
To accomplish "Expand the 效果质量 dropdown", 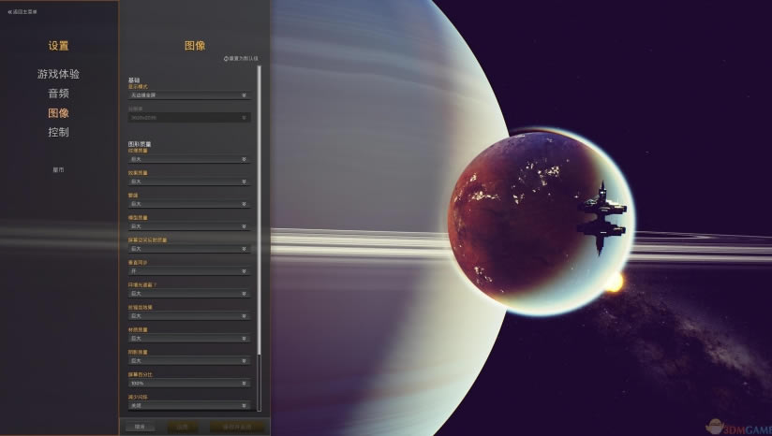I will [188, 182].
